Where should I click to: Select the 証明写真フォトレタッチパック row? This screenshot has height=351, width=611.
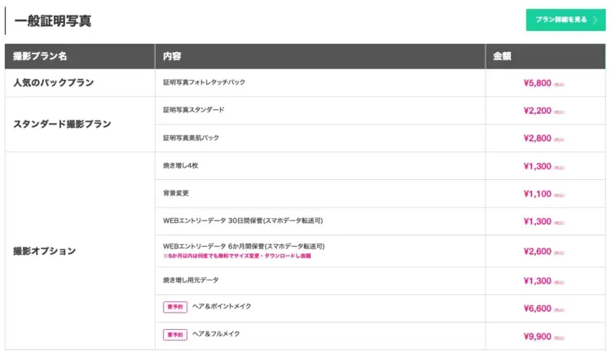pyautogui.click(x=204, y=82)
